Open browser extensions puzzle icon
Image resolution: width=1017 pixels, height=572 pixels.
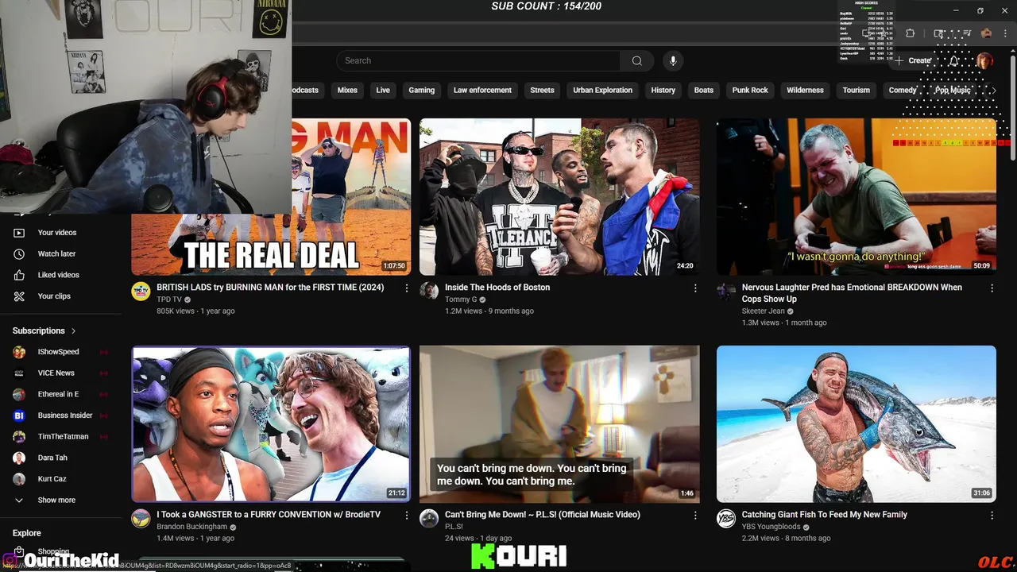[x=911, y=33]
